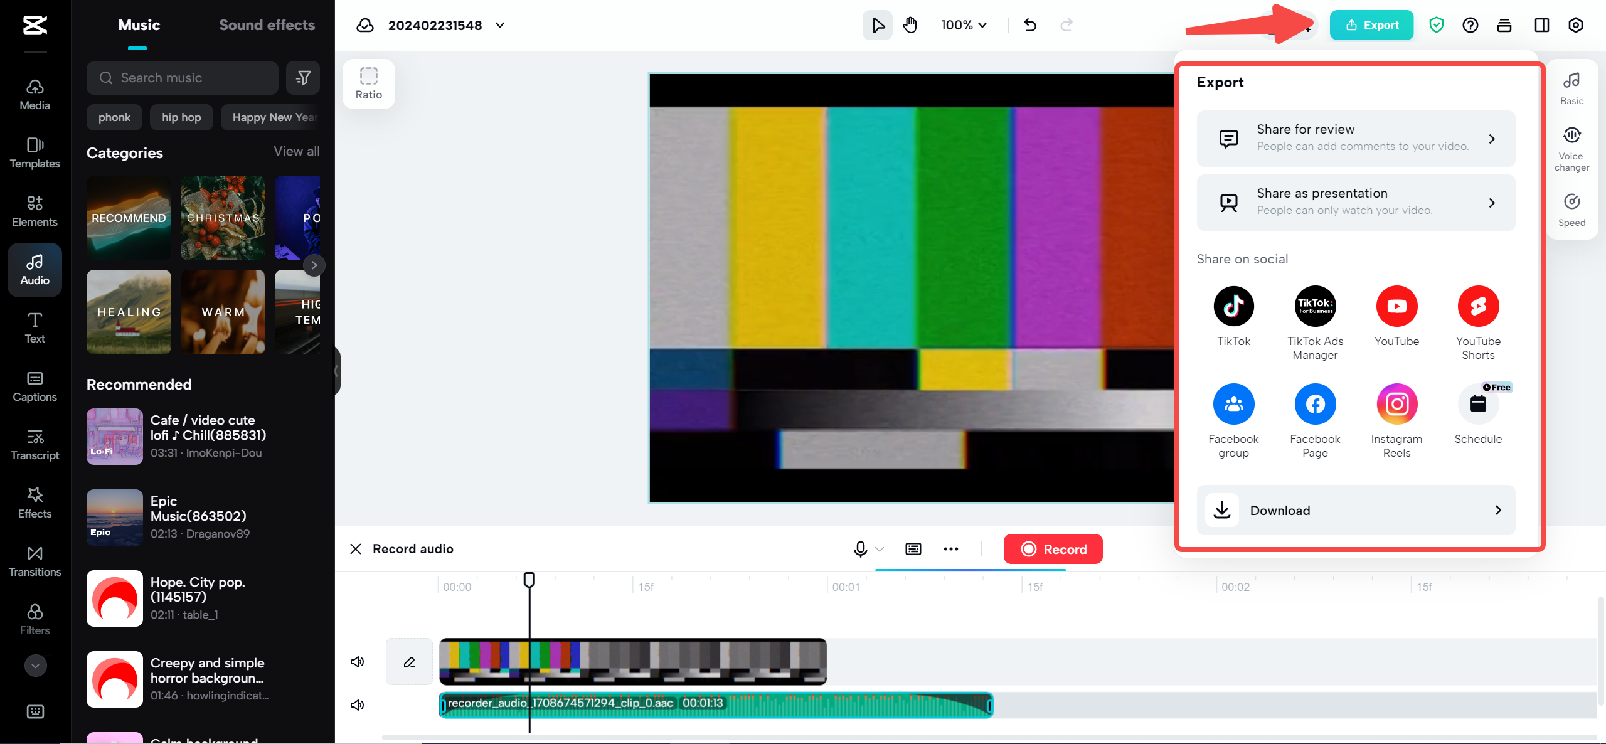Select the Text tool in the sidebar

(35, 327)
